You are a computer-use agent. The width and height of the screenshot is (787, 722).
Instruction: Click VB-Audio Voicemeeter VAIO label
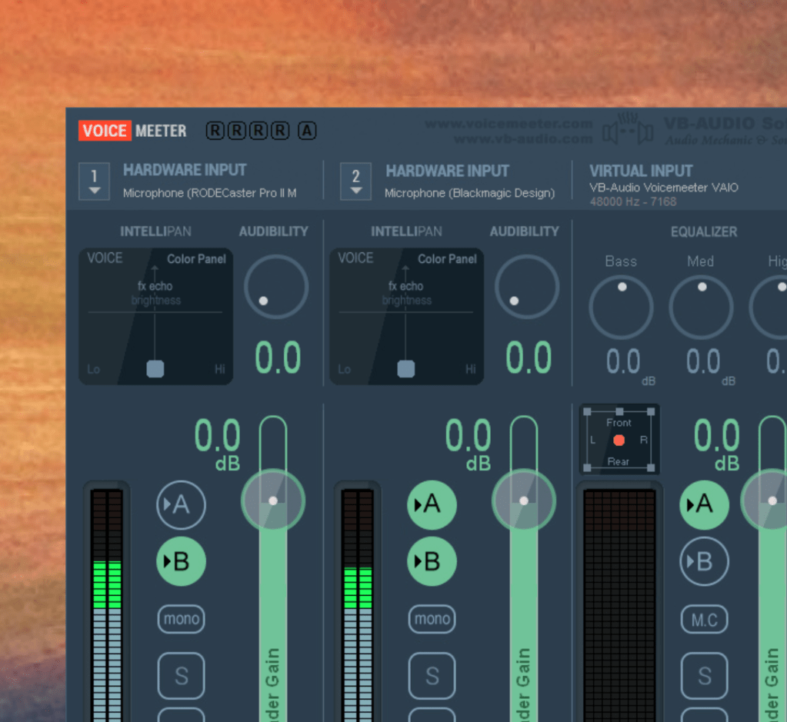664,188
